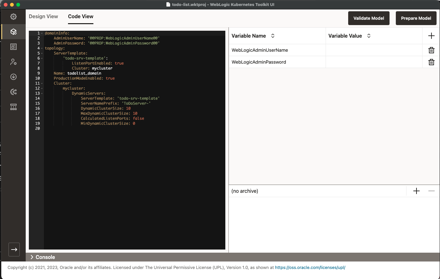
Task: Open the UPL license link
Action: tap(310, 267)
